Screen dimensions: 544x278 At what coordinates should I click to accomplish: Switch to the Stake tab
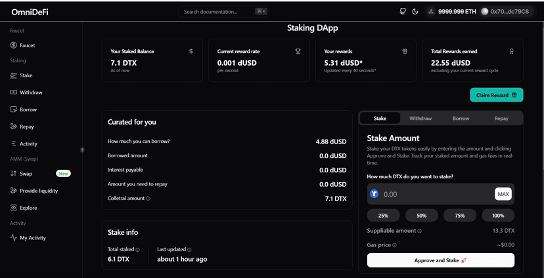pos(380,119)
